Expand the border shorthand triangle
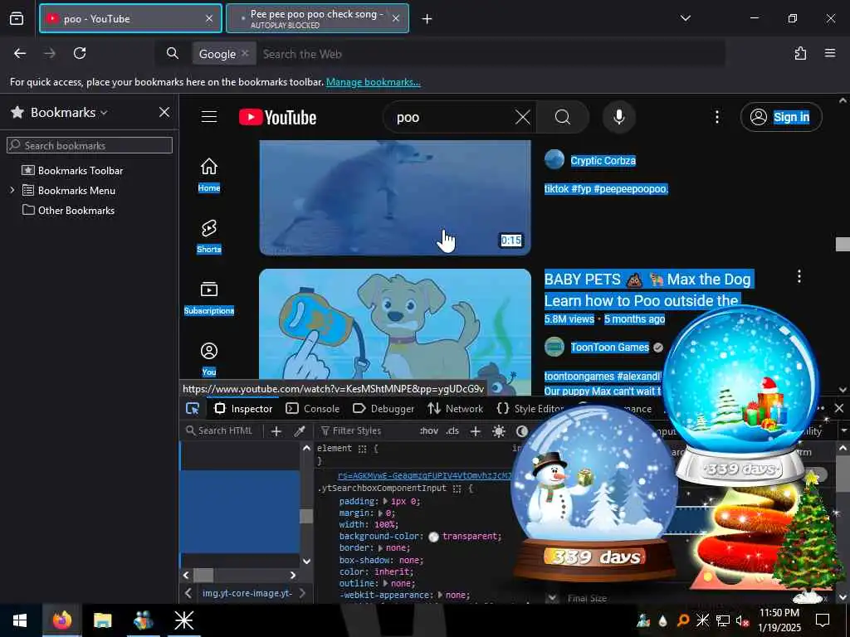This screenshot has height=637, width=850. point(381,547)
